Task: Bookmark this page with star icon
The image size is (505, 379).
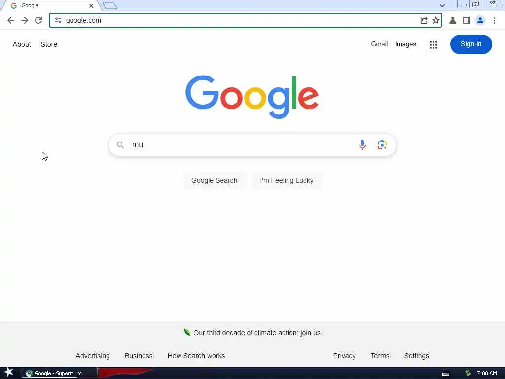Action: [x=436, y=20]
